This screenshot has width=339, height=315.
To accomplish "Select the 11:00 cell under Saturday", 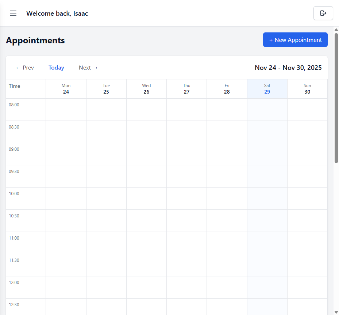I will pyautogui.click(x=267, y=243).
